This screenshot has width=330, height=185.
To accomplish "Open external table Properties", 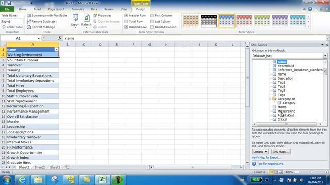I will coord(102,16).
